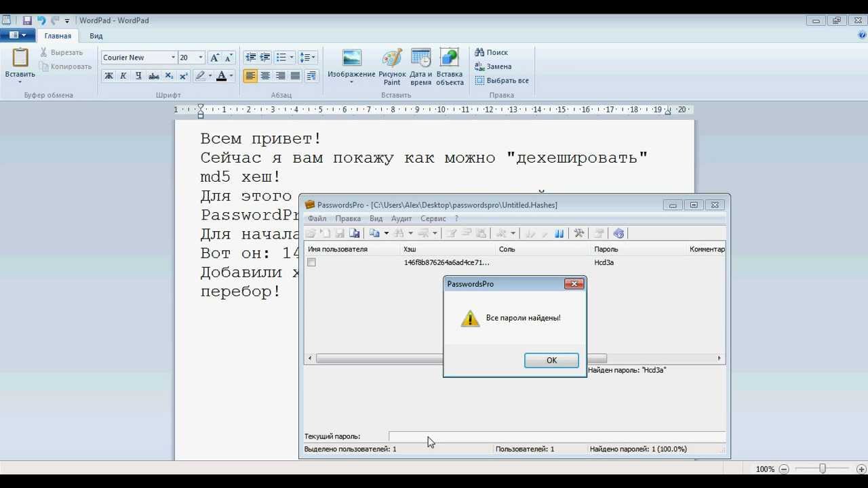Close the Все пароли найдены dialog

point(574,284)
